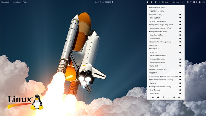Open settings gear for Blur my Shell
This screenshot has width=206, height=116.
click(x=180, y=18)
